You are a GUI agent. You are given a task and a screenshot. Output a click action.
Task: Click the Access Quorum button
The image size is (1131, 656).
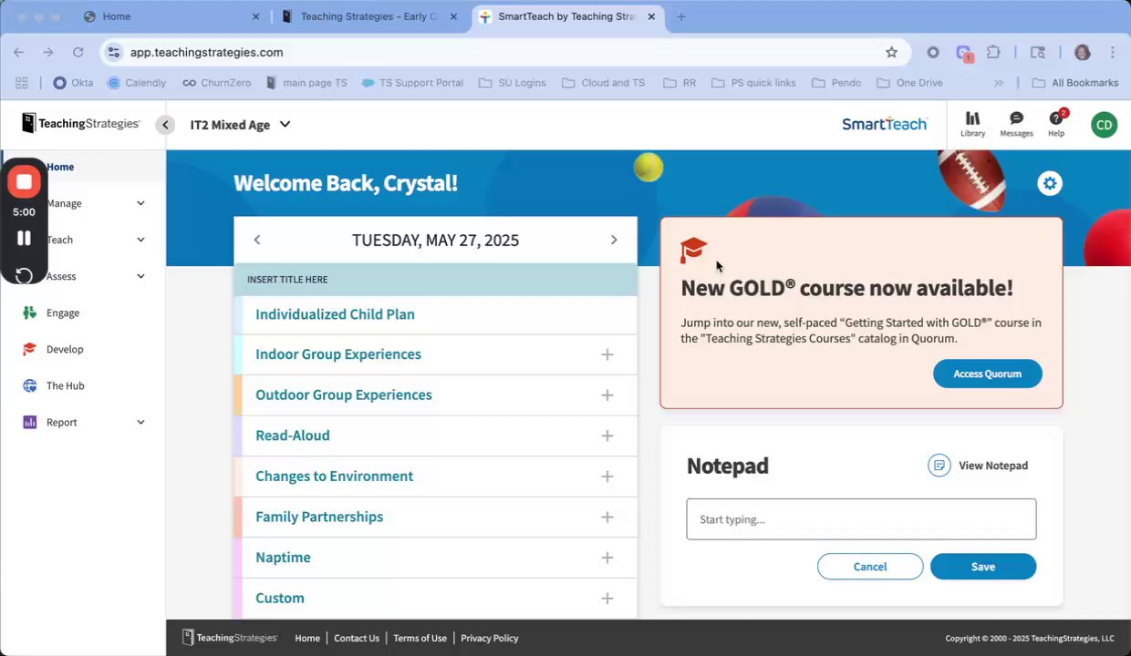987,374
